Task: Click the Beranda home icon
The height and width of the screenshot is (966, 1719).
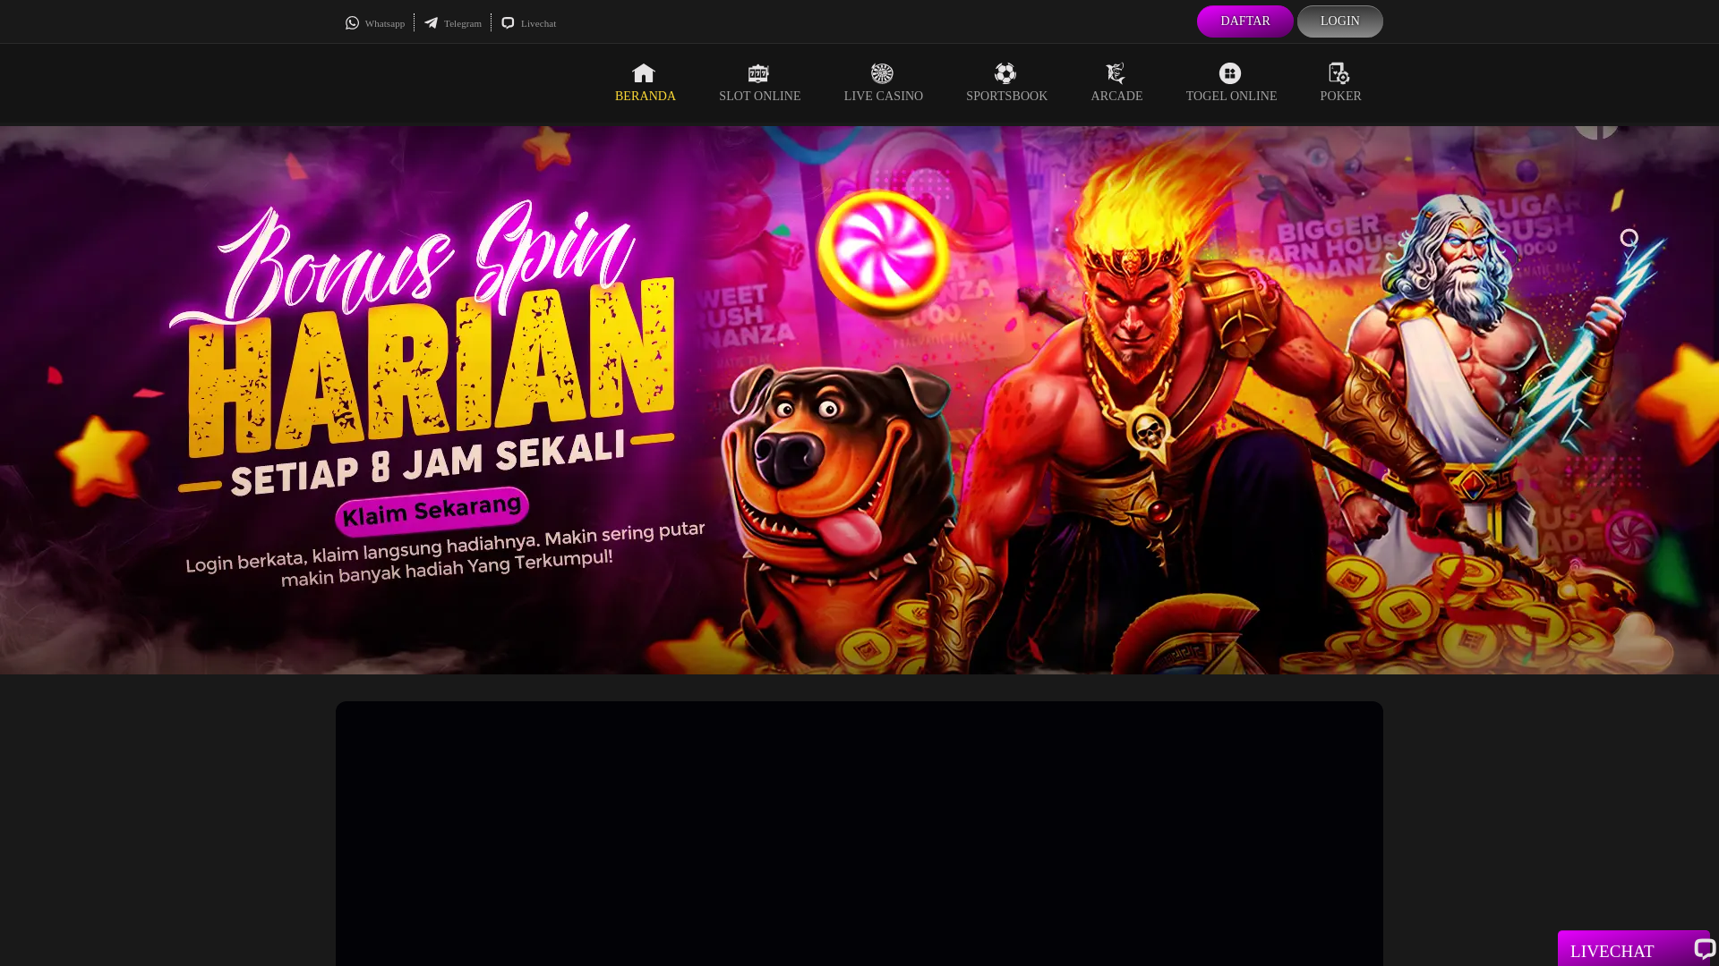Action: click(644, 73)
